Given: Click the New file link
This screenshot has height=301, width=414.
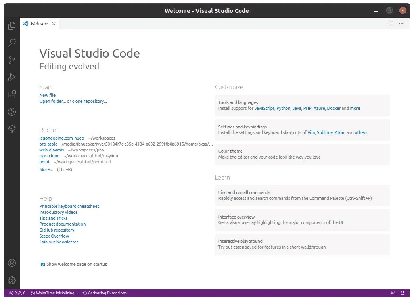Looking at the screenshot, I should click(47, 95).
